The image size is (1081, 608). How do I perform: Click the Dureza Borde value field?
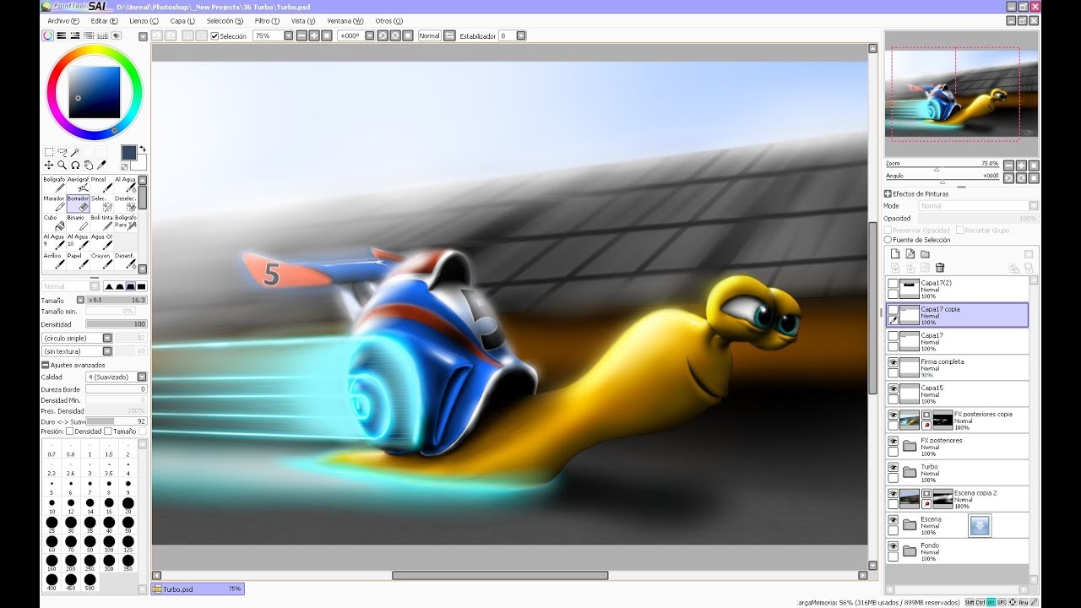[x=116, y=389]
